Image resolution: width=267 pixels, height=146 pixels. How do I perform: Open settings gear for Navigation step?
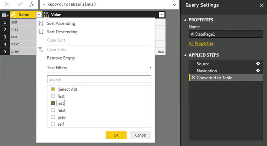[x=258, y=70]
